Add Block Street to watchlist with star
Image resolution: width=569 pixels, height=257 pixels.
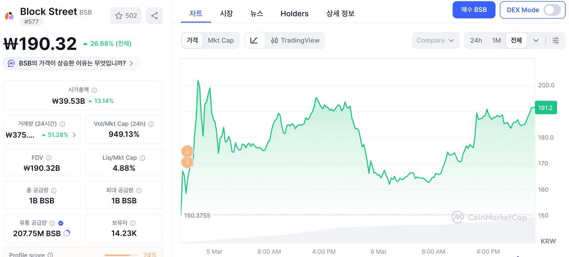(126, 16)
